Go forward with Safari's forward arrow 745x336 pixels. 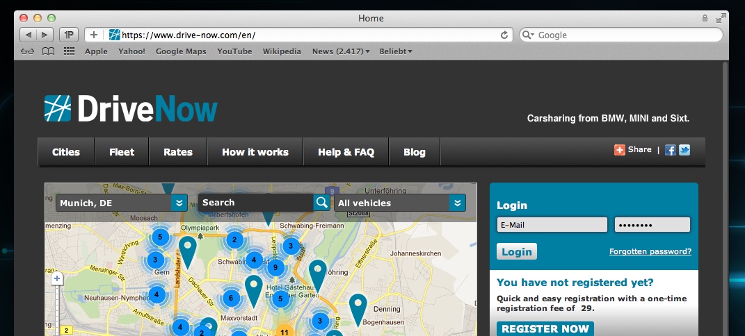point(45,35)
